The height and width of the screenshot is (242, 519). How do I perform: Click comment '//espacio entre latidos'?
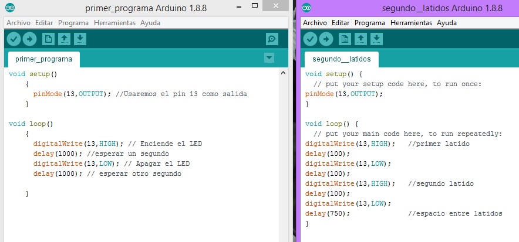tap(456, 214)
